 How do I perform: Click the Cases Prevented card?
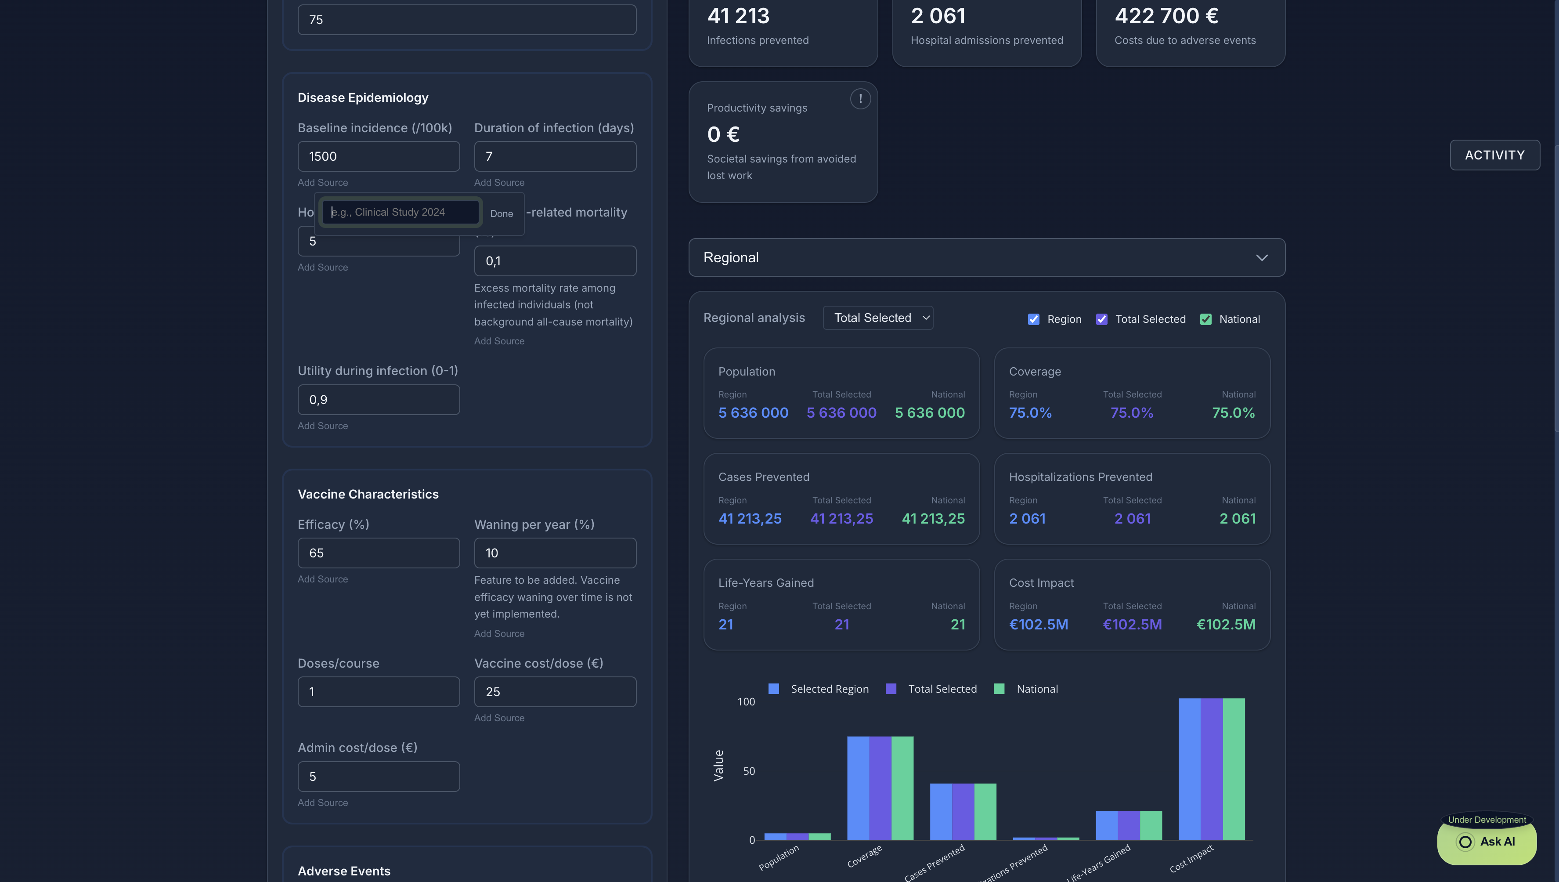tap(841, 499)
